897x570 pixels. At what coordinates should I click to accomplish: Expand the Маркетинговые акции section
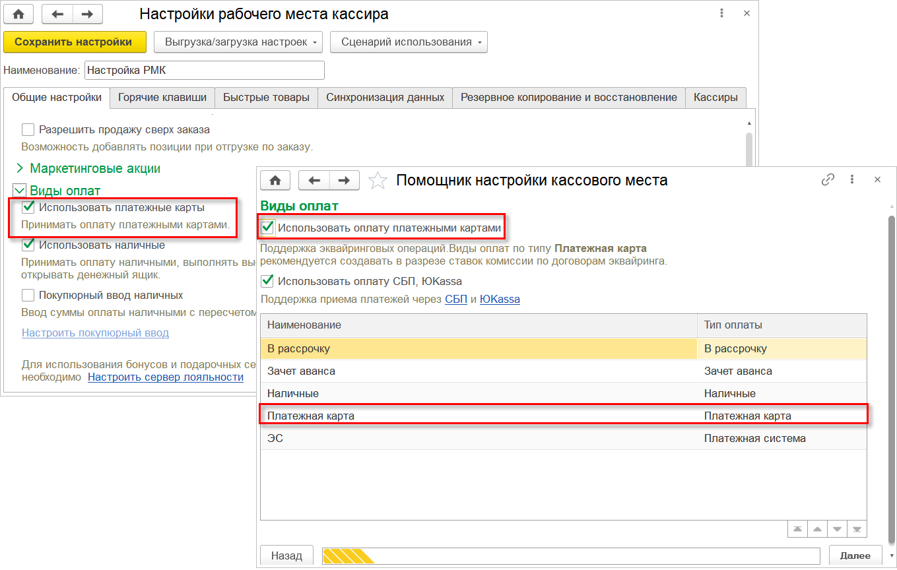point(19,168)
